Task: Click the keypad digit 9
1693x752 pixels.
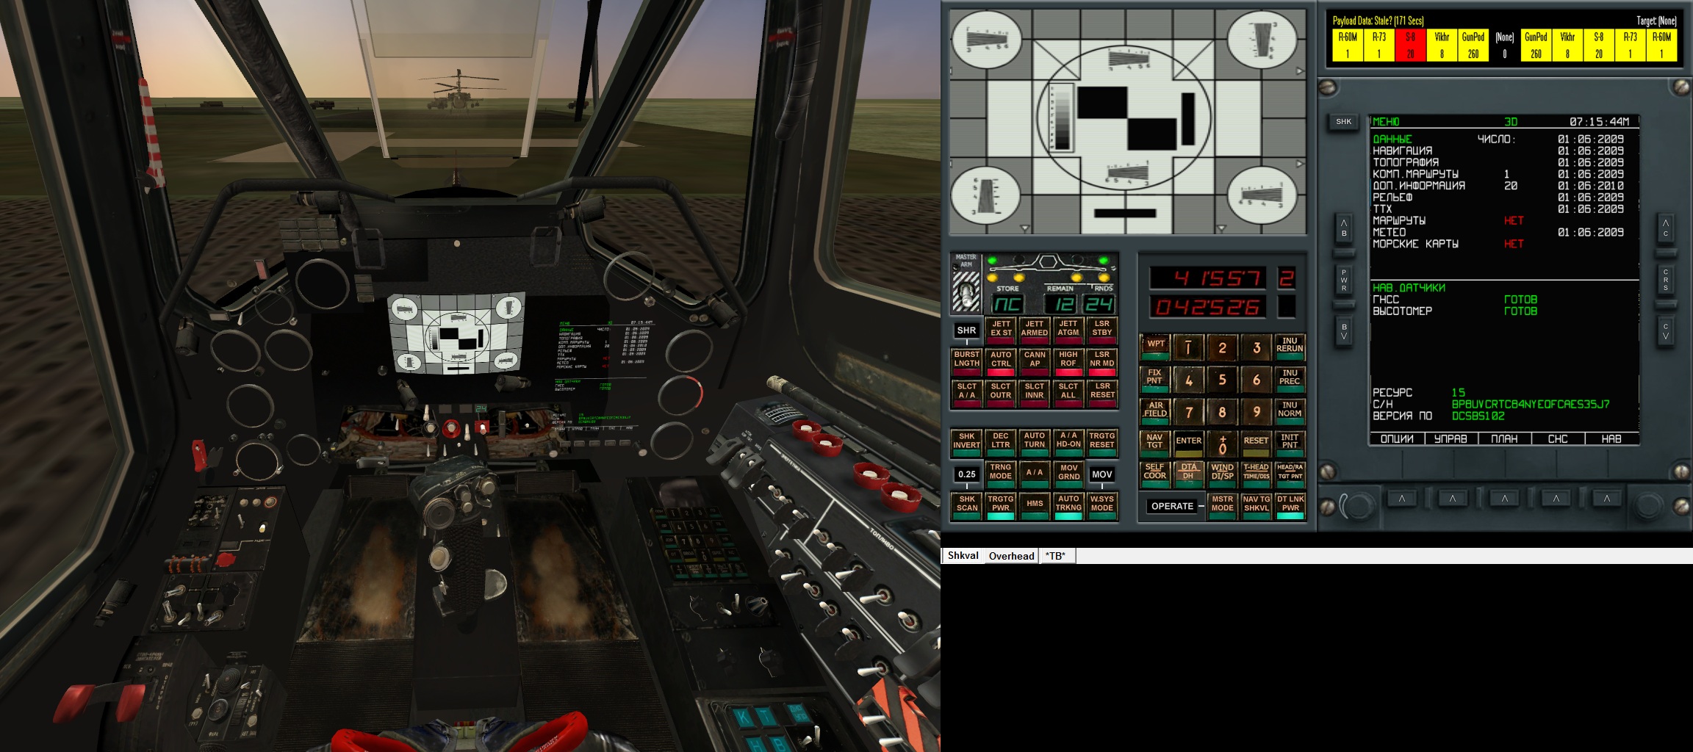Action: pos(1257,412)
